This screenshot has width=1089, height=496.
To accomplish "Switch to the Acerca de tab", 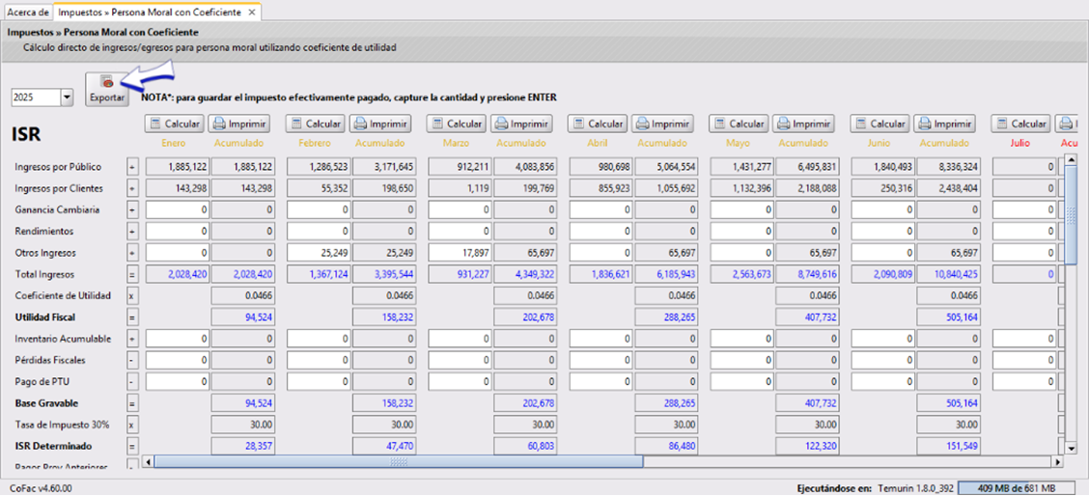I will click(27, 13).
